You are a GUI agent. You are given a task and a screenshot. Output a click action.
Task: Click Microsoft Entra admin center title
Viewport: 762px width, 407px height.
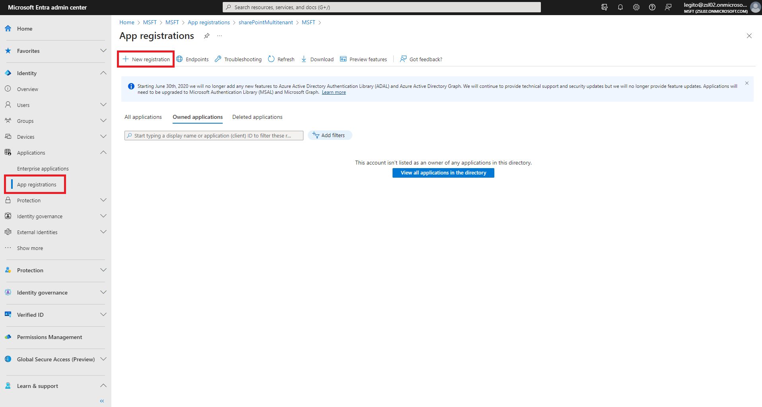(47, 7)
